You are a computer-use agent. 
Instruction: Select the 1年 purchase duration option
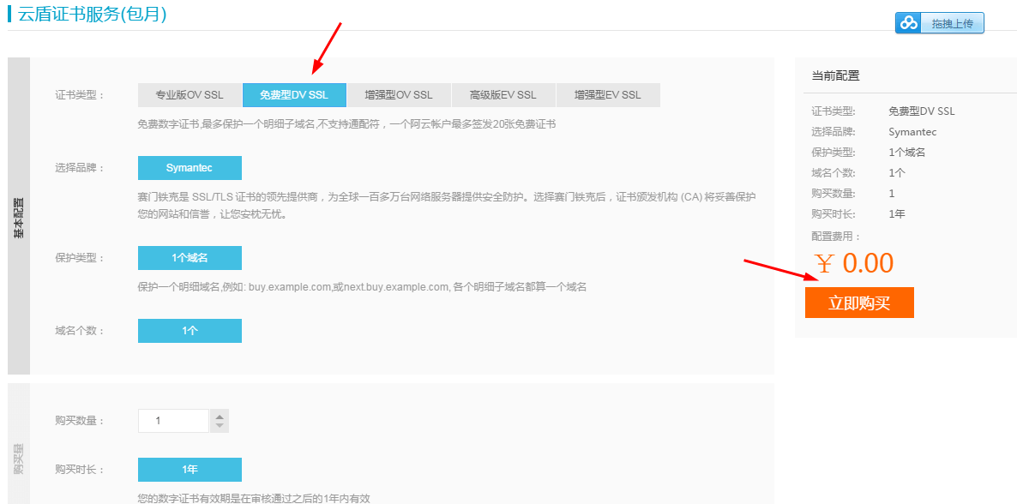tap(190, 470)
